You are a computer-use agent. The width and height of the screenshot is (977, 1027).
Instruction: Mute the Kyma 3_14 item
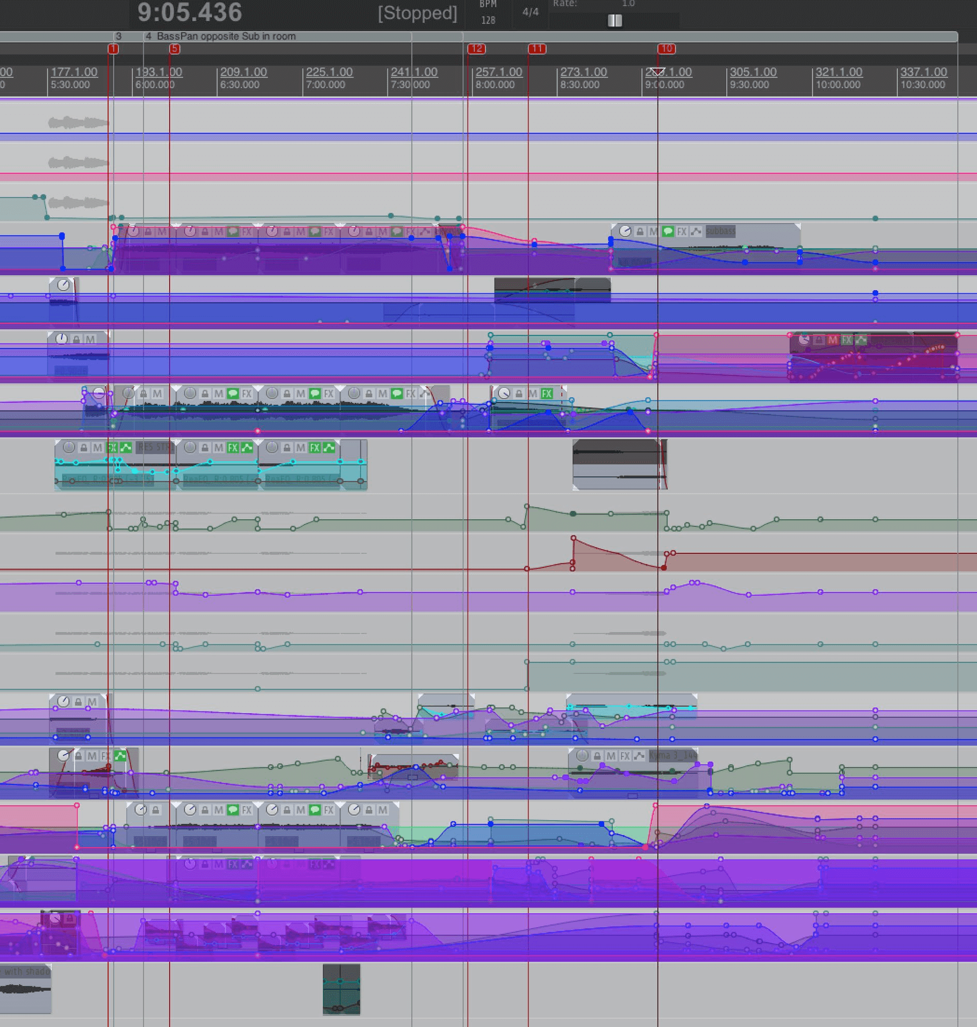(611, 756)
